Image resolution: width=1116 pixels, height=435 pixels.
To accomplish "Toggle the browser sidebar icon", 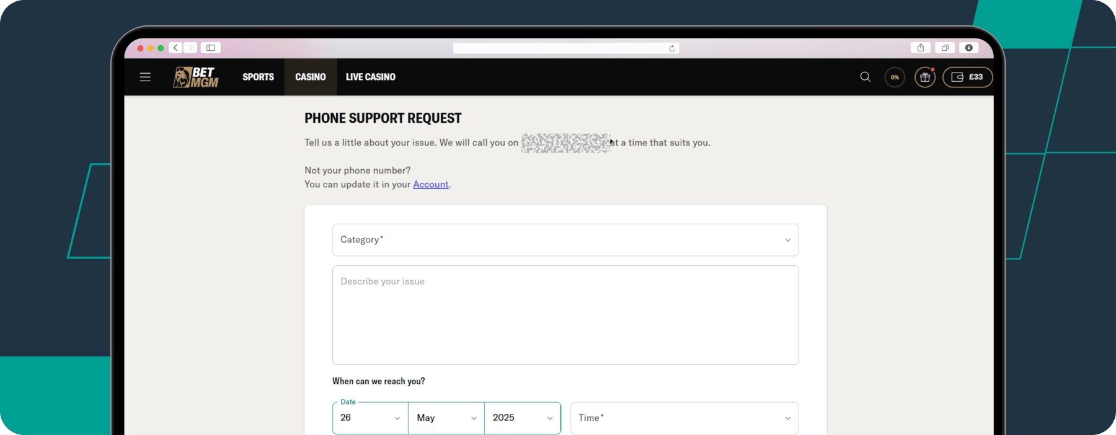I will 211,48.
